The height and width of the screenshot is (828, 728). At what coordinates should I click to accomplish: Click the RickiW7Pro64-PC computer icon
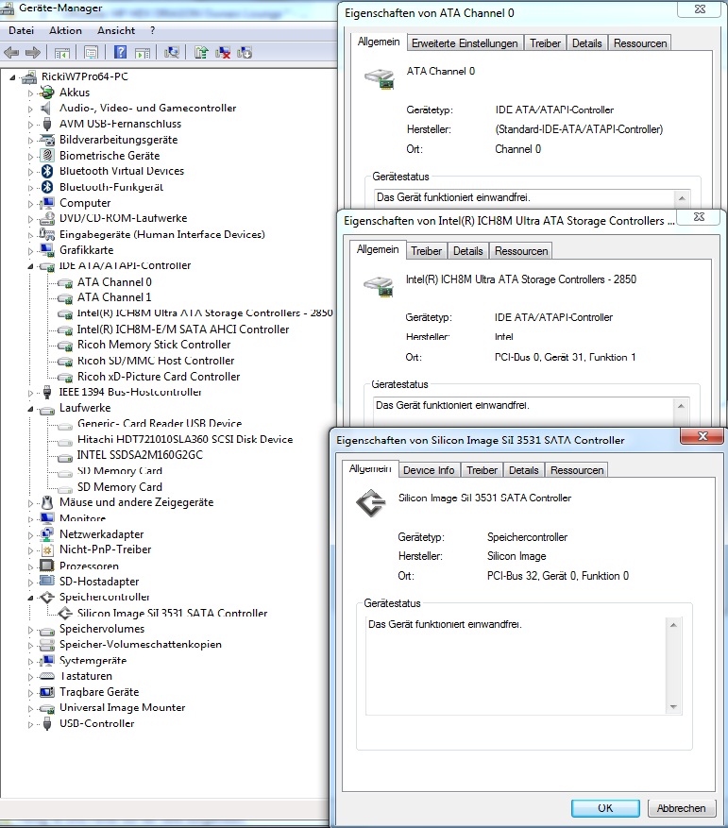28,77
